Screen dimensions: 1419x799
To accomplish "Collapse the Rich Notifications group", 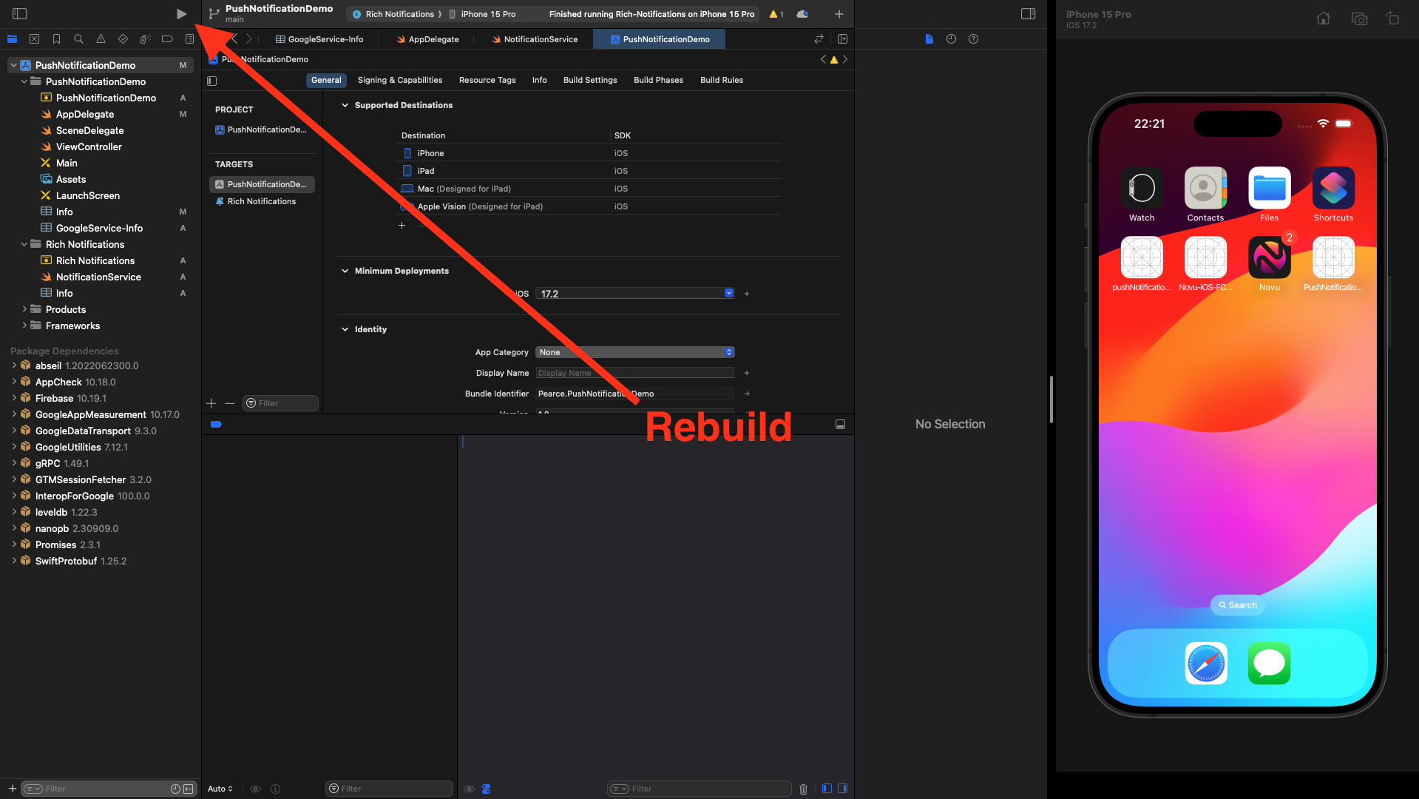I will click(24, 244).
